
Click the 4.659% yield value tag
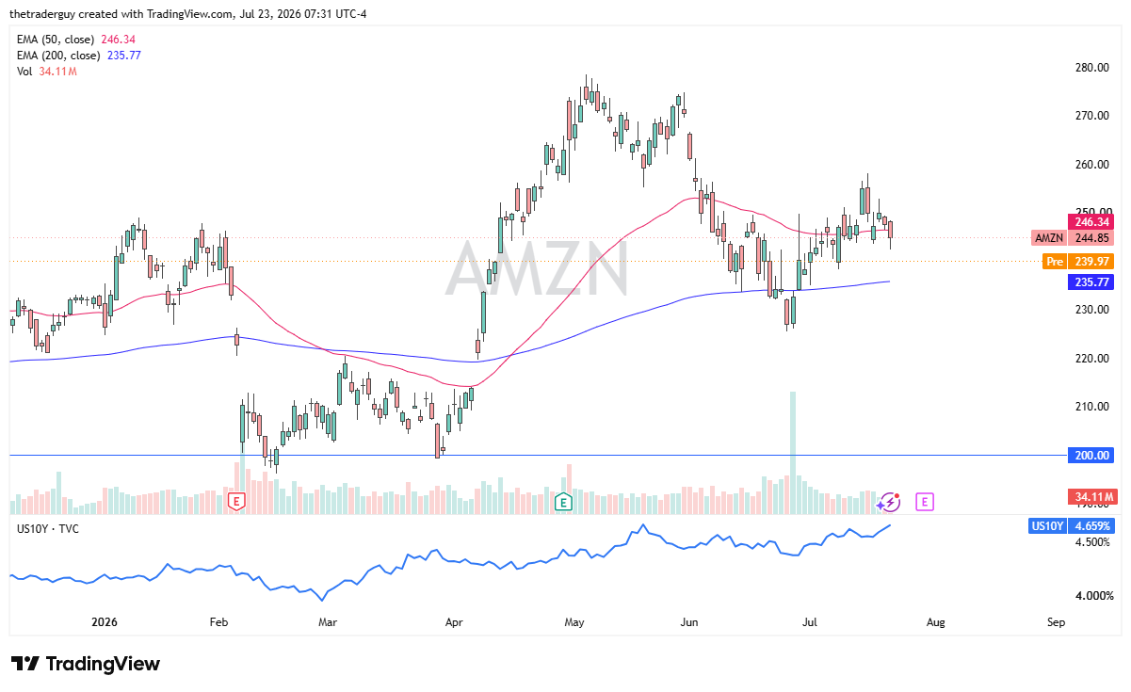[1091, 526]
